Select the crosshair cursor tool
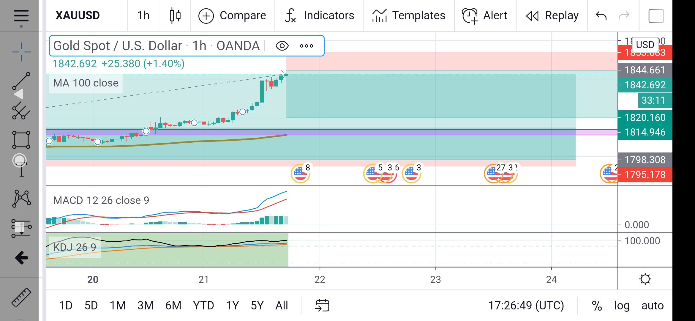 [21, 52]
